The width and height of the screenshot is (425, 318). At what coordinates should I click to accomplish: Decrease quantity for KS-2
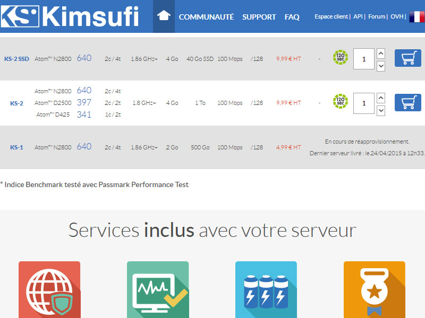click(381, 110)
